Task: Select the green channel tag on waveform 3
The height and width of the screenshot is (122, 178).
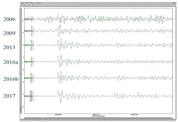Action: pyautogui.click(x=28, y=45)
